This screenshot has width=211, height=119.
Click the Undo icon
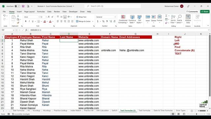pos(4,16)
